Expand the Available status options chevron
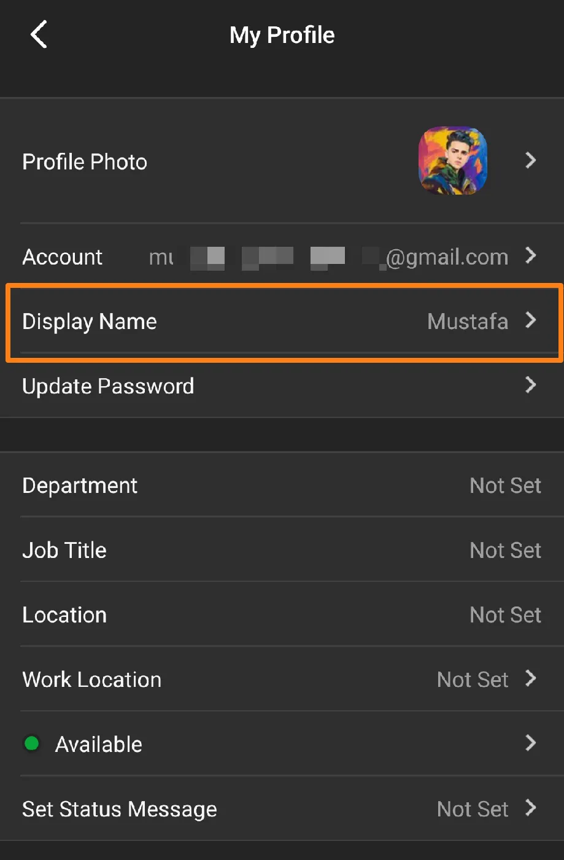 pos(531,743)
